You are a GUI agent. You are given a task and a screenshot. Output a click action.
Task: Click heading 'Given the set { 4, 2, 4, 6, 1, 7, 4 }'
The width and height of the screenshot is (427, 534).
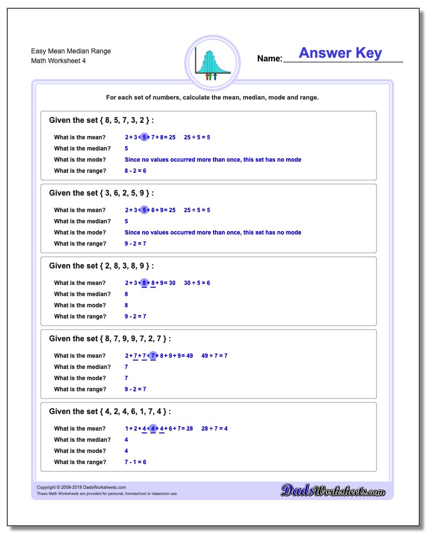pyautogui.click(x=110, y=412)
